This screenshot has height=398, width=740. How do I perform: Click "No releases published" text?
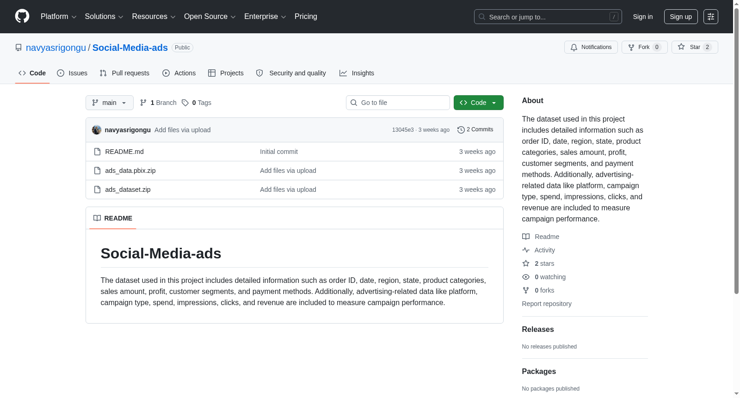(549, 347)
